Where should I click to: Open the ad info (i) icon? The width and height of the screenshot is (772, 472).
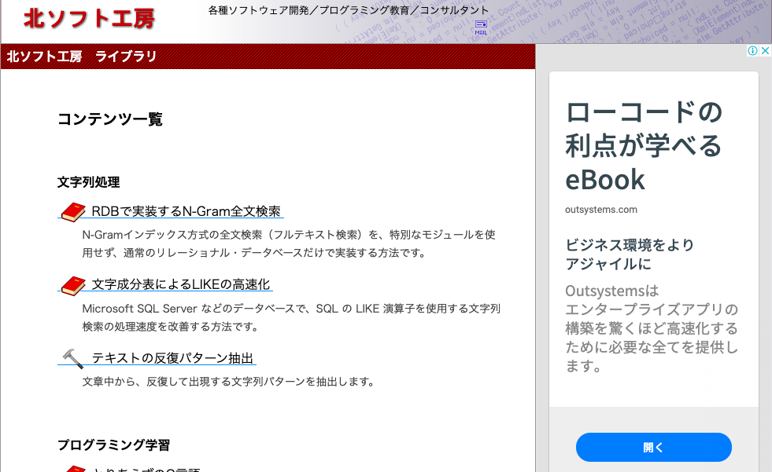[x=752, y=50]
